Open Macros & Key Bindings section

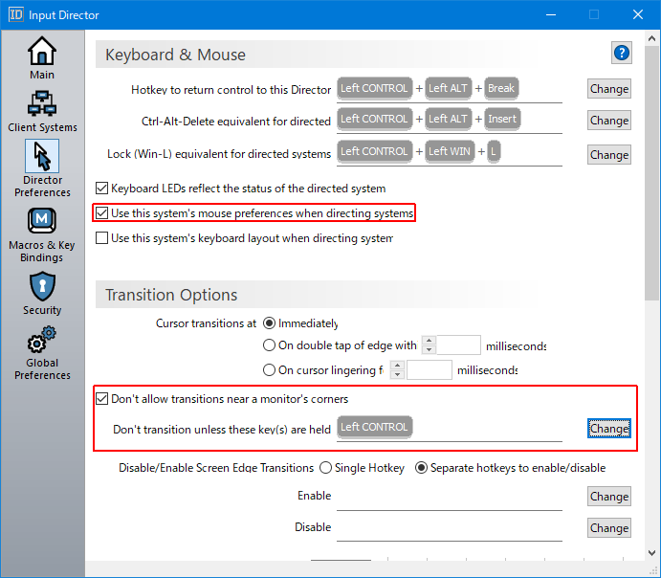(42, 233)
